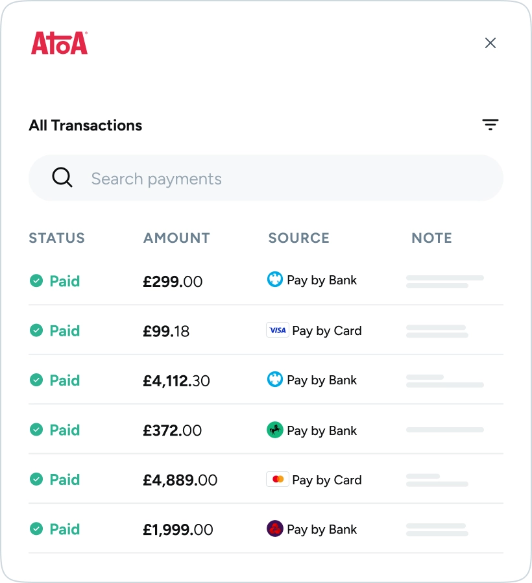Image resolution: width=532 pixels, height=583 pixels.
Task: Close the transactions panel
Action: pos(490,43)
